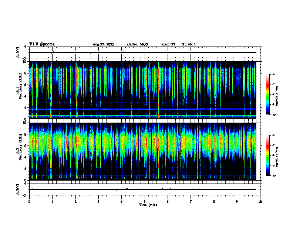Image resolution: width=293 pixels, height=226 pixels.
Task: Click the "-10" tick on ch.2 color bar
Action: [273, 176]
